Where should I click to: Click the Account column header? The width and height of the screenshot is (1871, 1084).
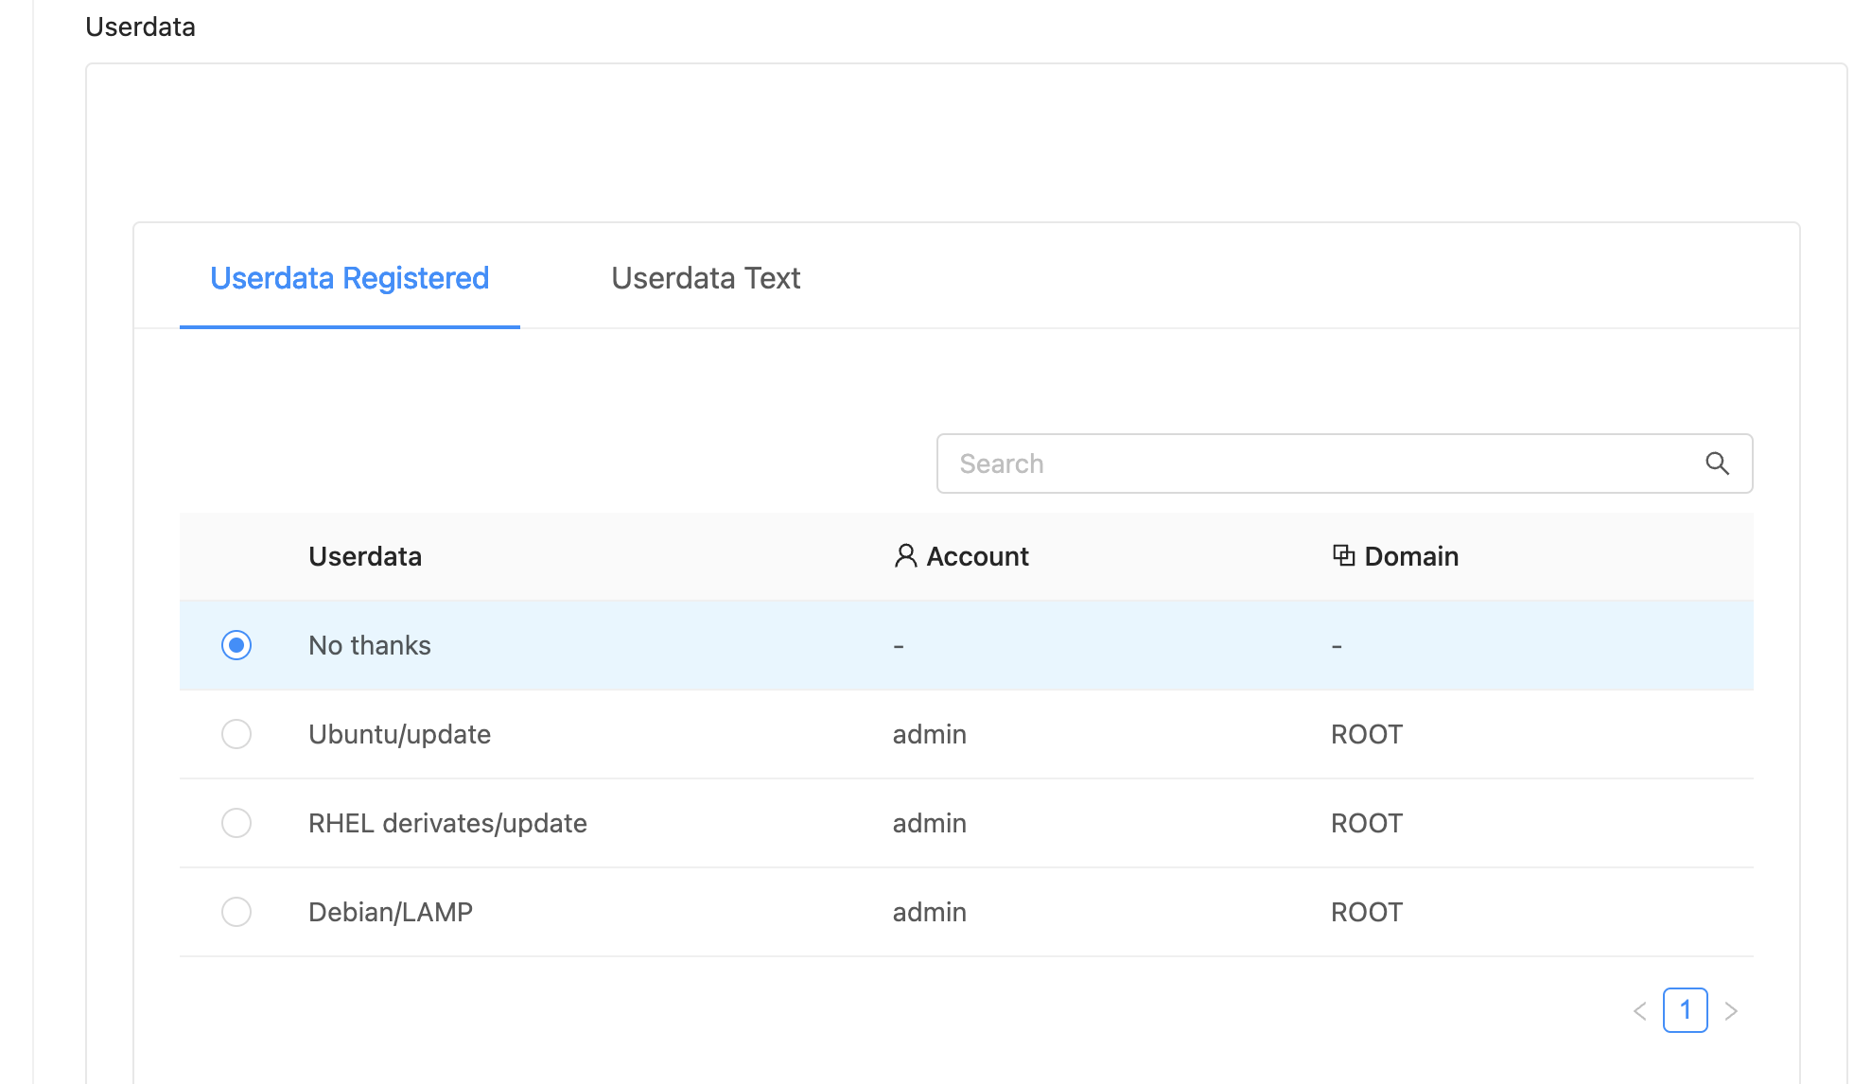(977, 556)
